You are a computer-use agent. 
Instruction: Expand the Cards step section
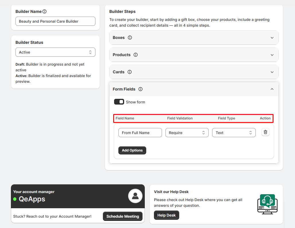point(272,72)
